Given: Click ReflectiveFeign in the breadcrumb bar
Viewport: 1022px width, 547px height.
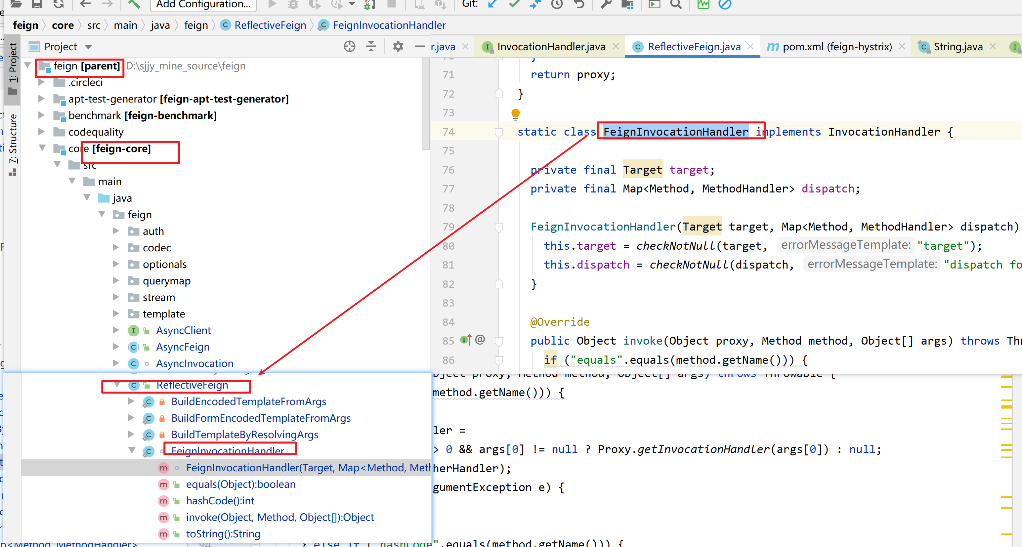Looking at the screenshot, I should (x=270, y=25).
